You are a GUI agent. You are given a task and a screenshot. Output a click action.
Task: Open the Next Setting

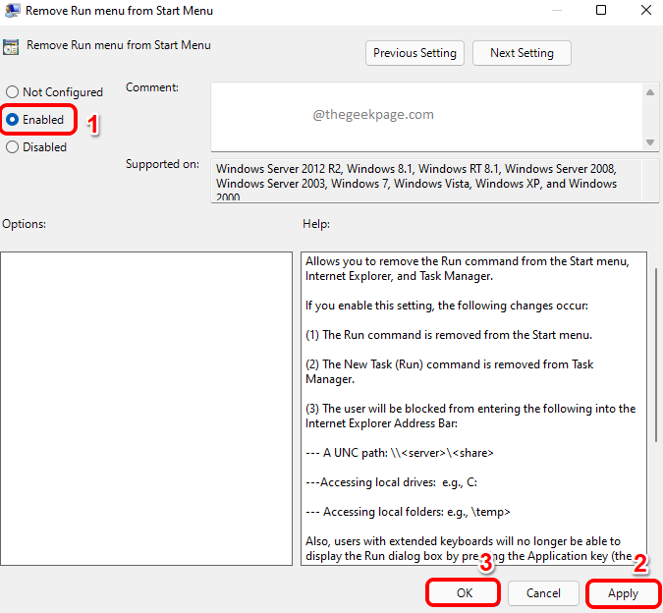[522, 53]
